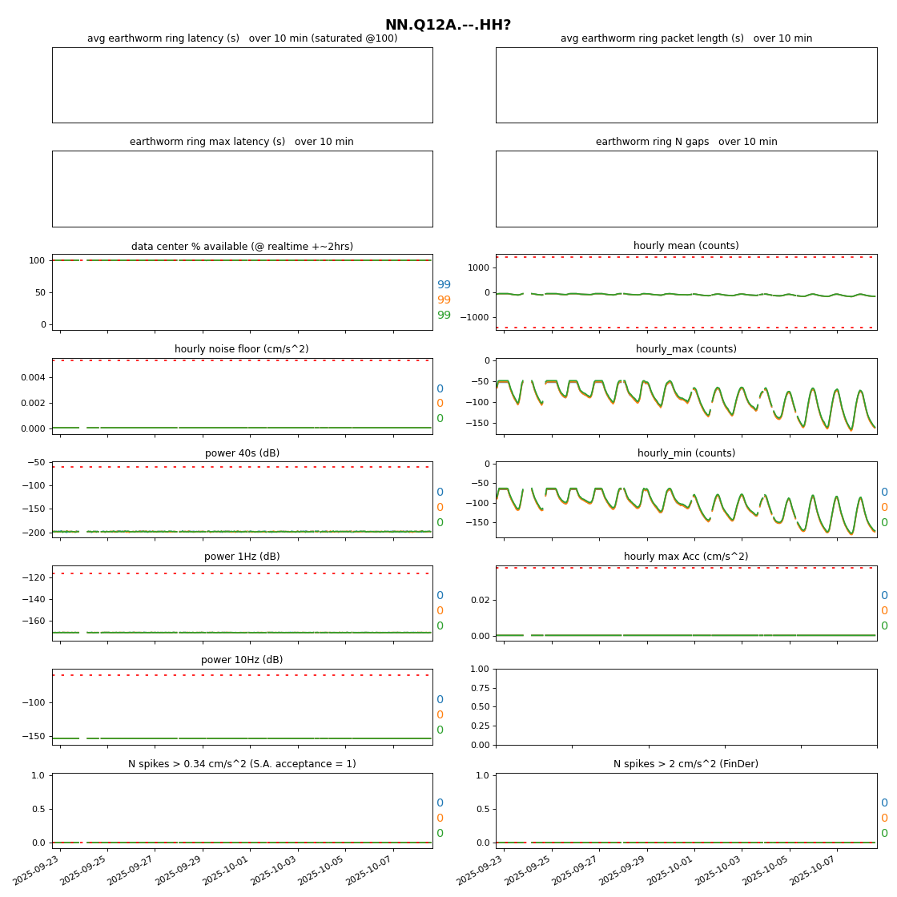Click the blank unlabeled plot with 0.00–1.00 axis

tap(686, 706)
